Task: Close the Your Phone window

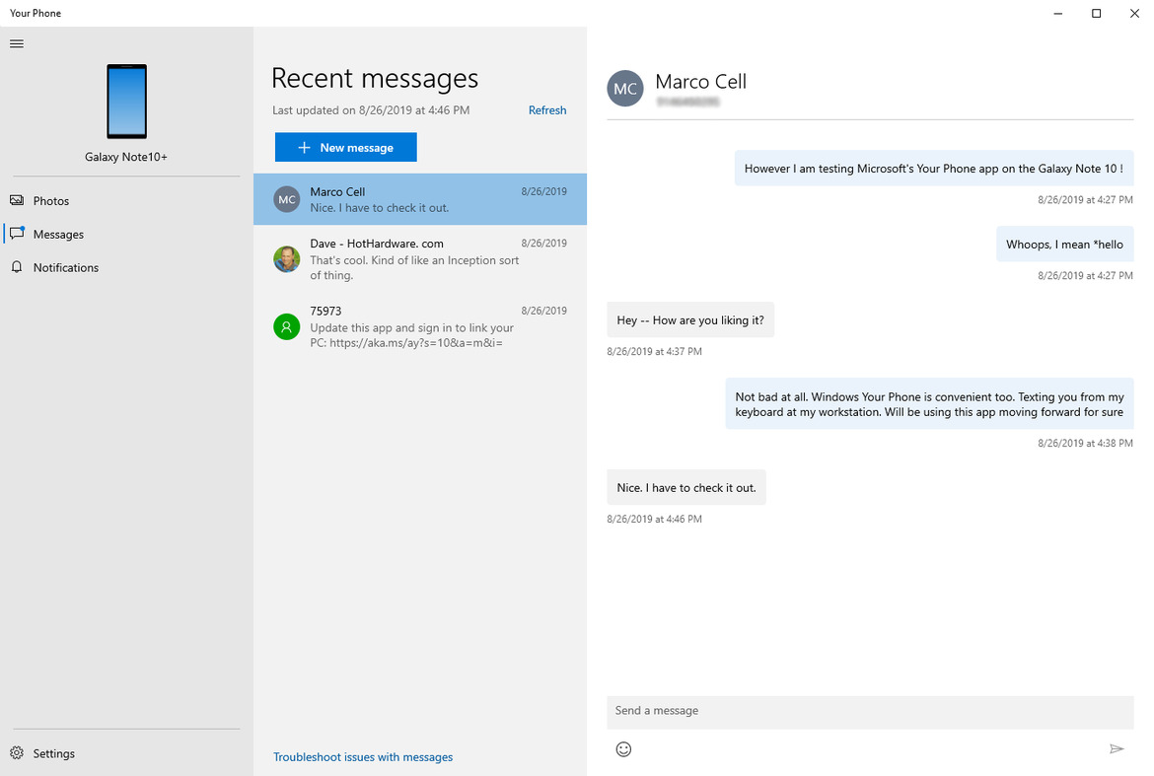Action: [x=1134, y=13]
